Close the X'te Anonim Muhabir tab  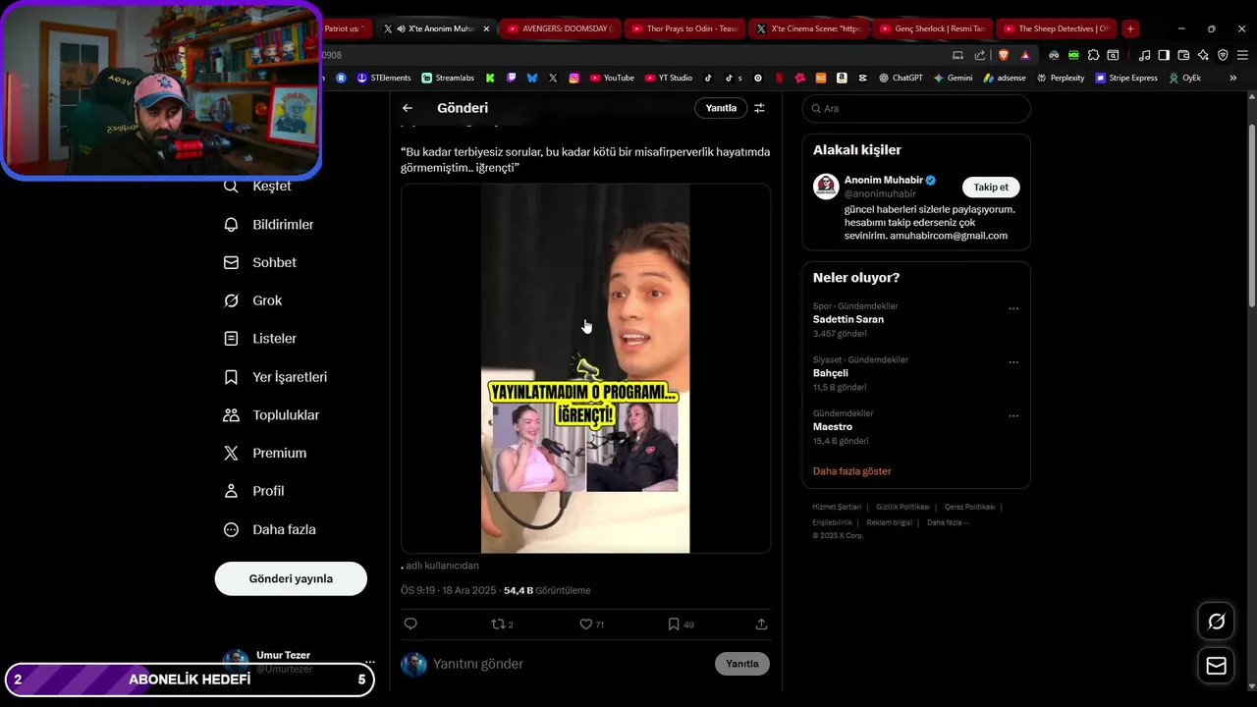click(486, 28)
